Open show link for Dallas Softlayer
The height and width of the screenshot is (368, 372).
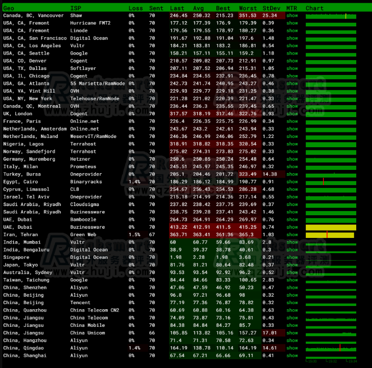(x=292, y=69)
